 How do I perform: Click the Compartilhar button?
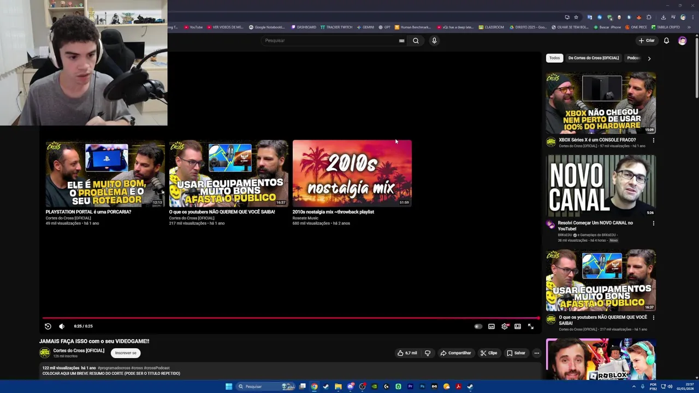[x=455, y=353]
